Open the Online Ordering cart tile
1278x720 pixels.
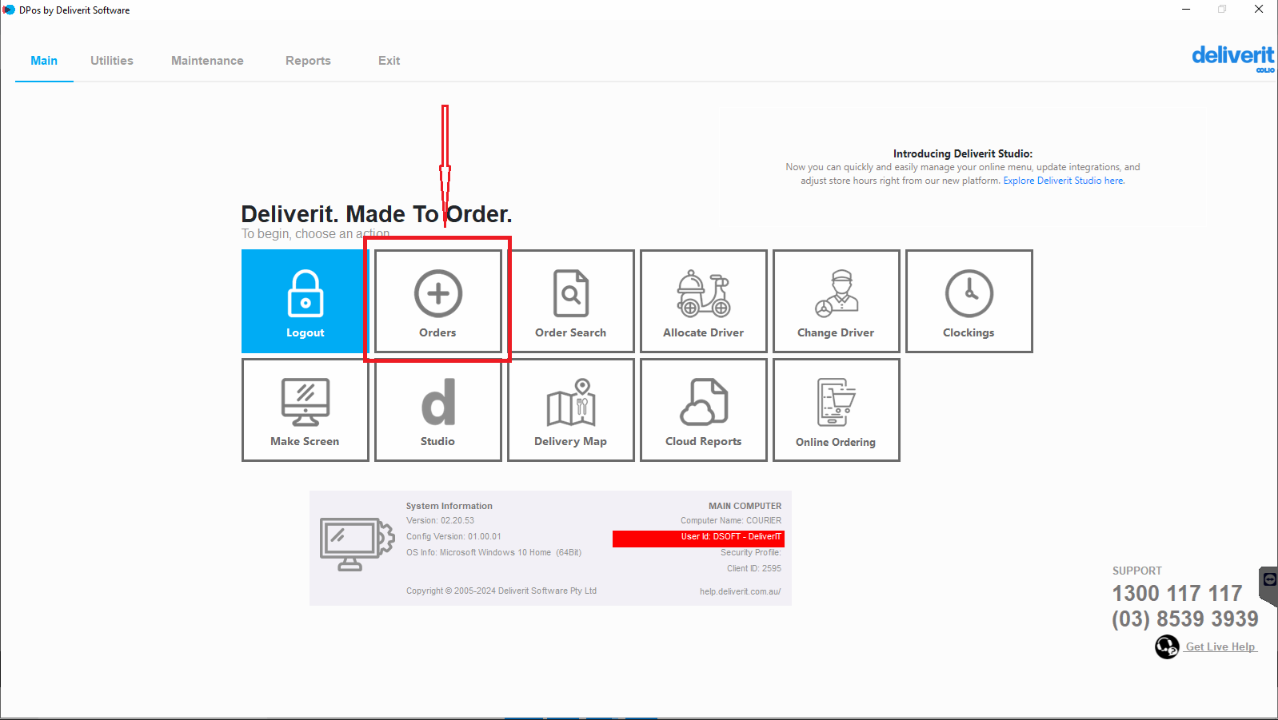(836, 410)
